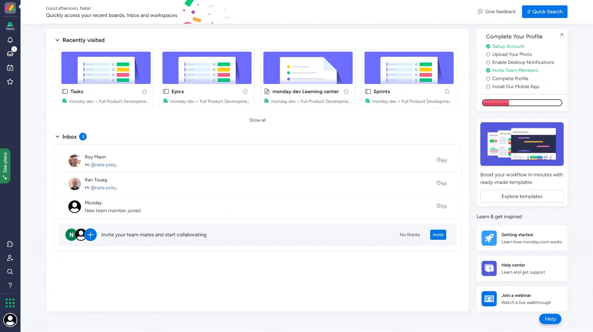Open the profile avatar menu at bottom left
Image resolution: width=593 pixels, height=332 pixels.
10,320
